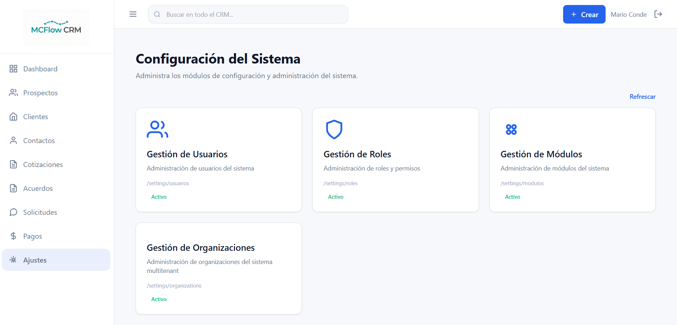Open the hamburger menu toggle

(x=133, y=14)
